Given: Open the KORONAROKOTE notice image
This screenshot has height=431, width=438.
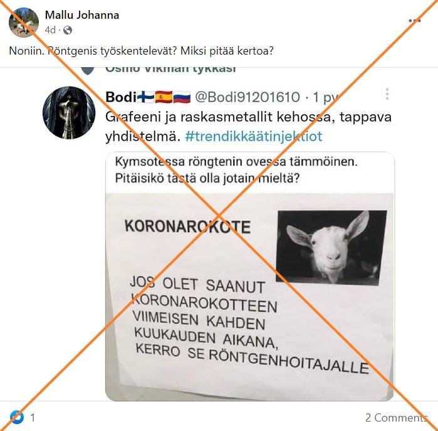Looking at the screenshot, I should click(250, 297).
